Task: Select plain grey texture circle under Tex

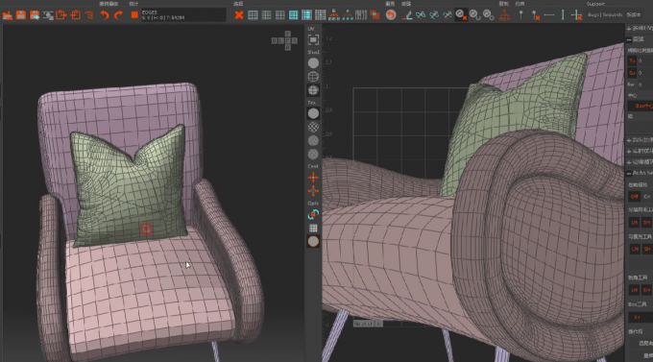Action: [x=313, y=113]
